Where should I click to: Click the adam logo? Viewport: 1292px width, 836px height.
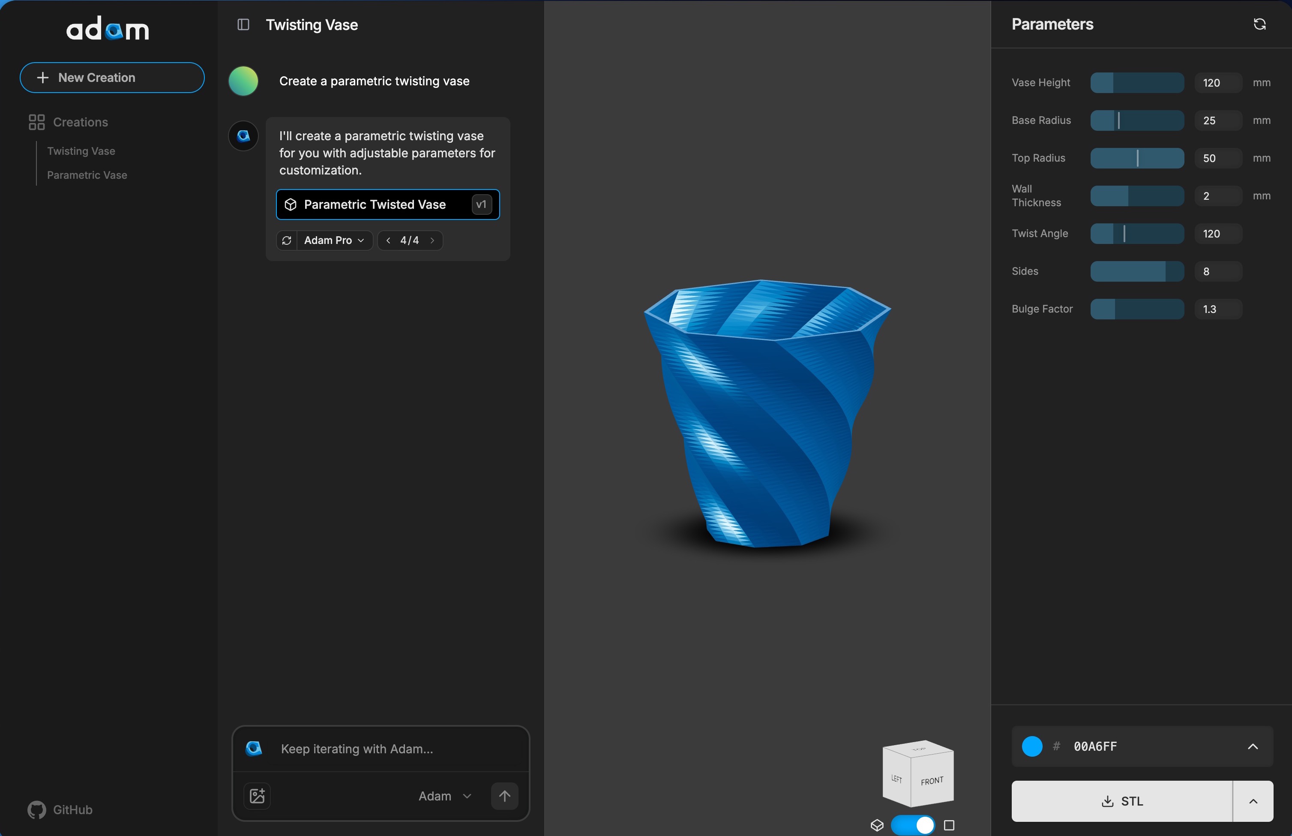click(108, 28)
